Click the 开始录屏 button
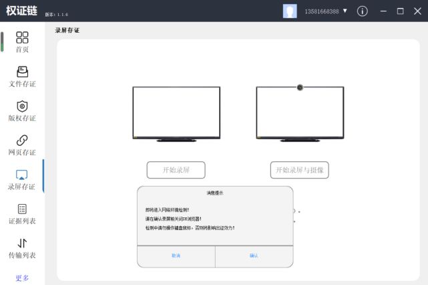The image size is (428, 285). [176, 170]
